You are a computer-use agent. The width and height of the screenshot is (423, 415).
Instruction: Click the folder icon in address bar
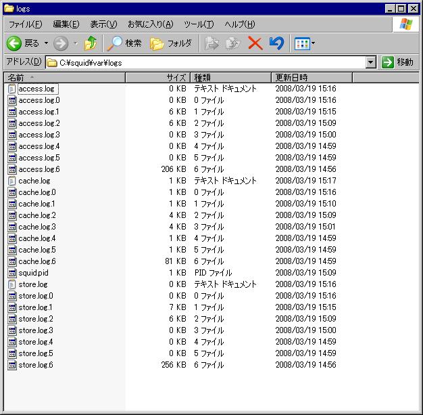click(52, 63)
